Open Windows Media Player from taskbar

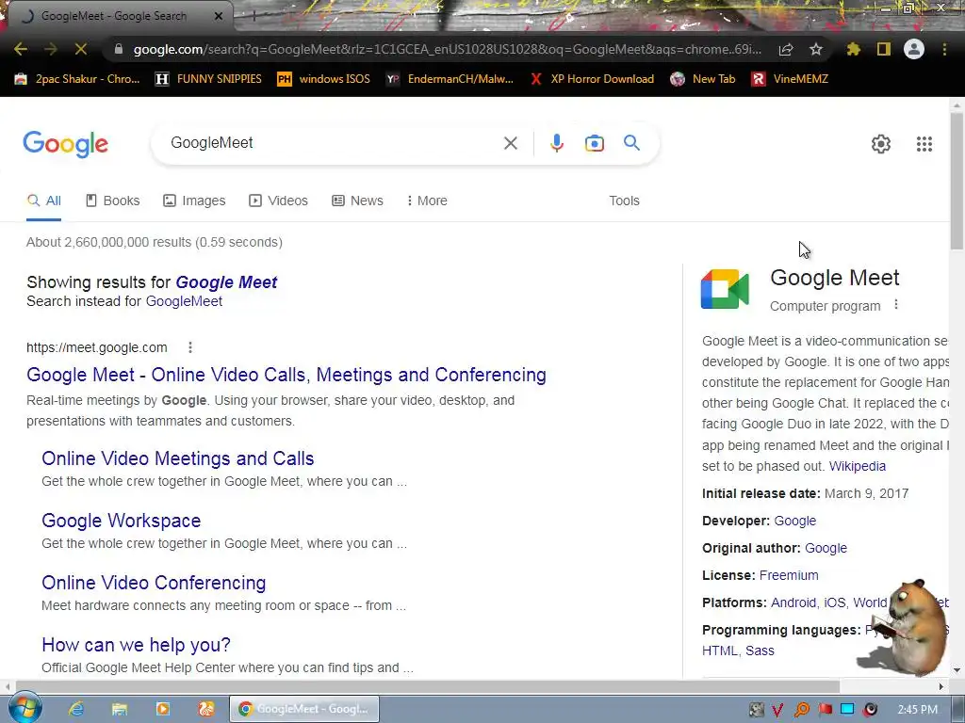[162, 709]
